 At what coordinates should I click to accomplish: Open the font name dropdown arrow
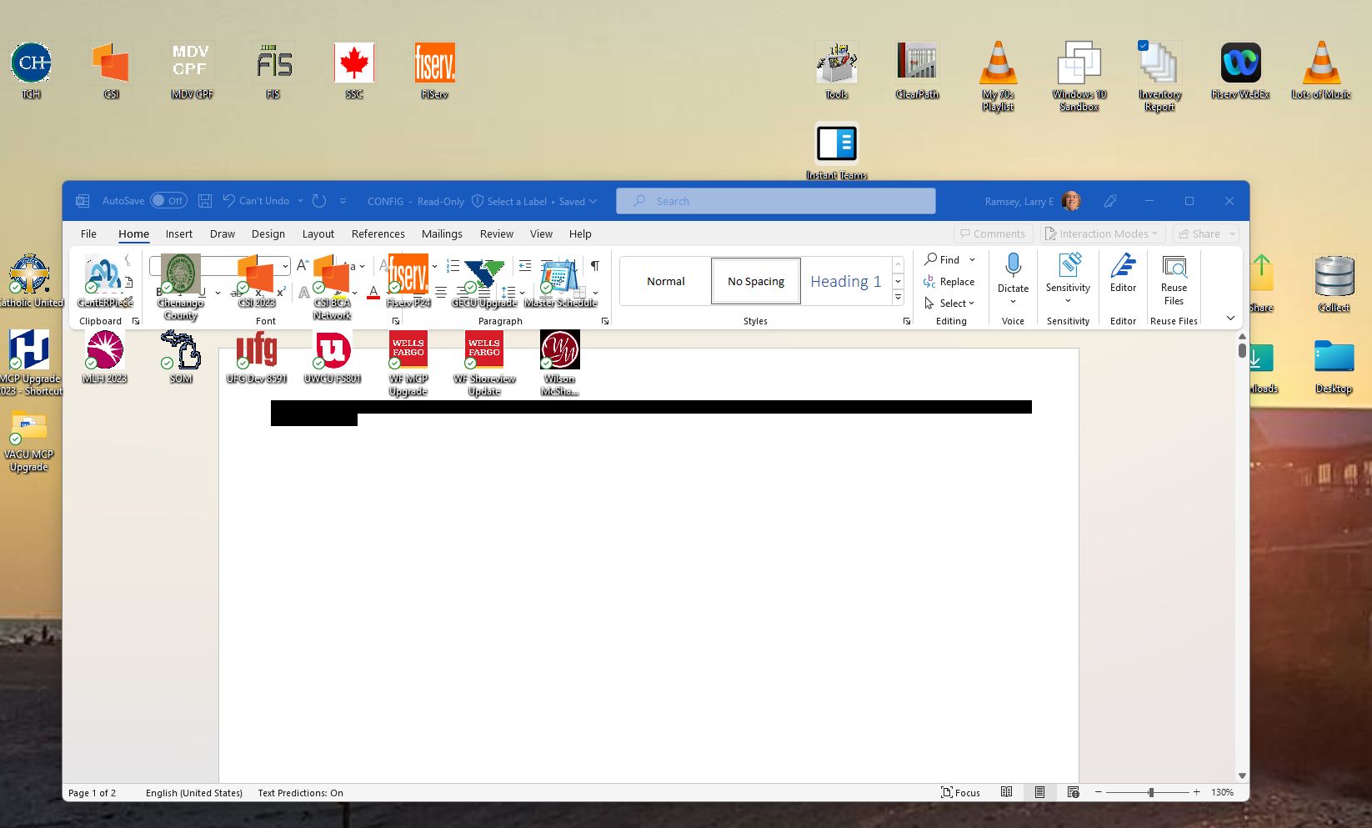coord(285,266)
